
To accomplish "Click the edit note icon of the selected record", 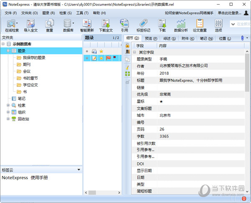I will pos(94,58).
